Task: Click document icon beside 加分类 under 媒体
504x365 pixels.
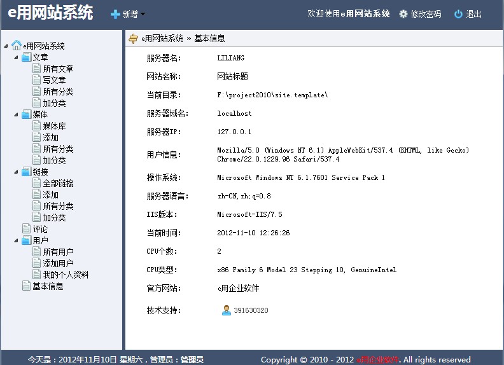Action: 37,160
